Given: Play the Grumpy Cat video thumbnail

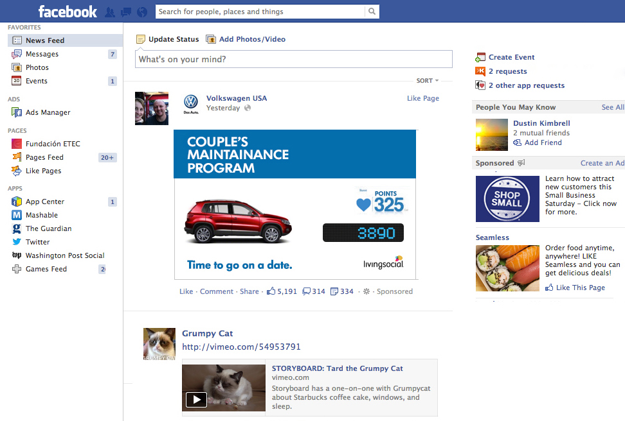Looking at the screenshot, I should [x=224, y=388].
